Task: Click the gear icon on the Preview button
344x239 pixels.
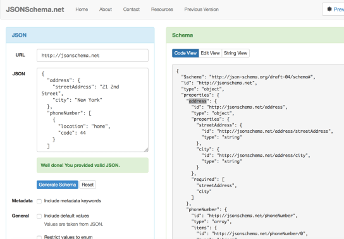Action: point(329,9)
